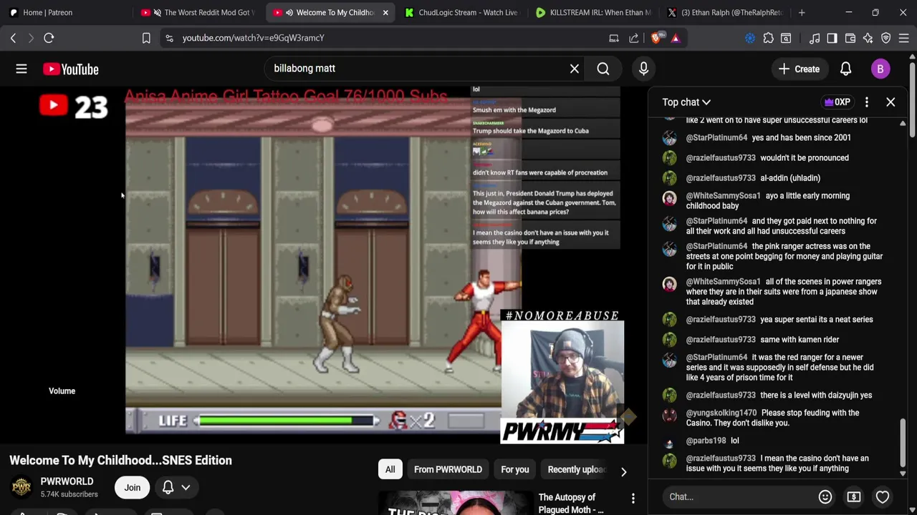Screen dimensions: 917x515
Task: Close the Welcome To My Childhood tab
Action: (385, 12)
